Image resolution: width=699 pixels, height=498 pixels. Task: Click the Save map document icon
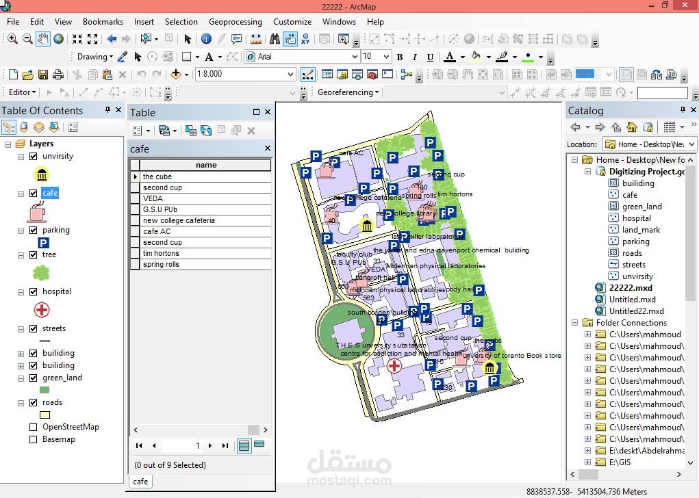pyautogui.click(x=42, y=75)
